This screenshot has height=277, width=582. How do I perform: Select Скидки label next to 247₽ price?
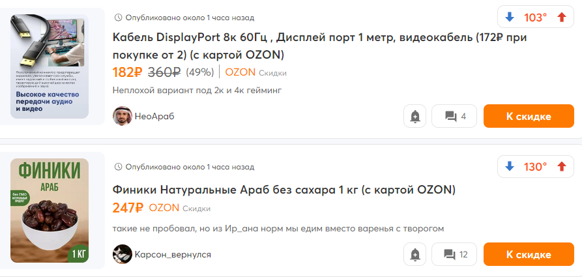click(196, 209)
